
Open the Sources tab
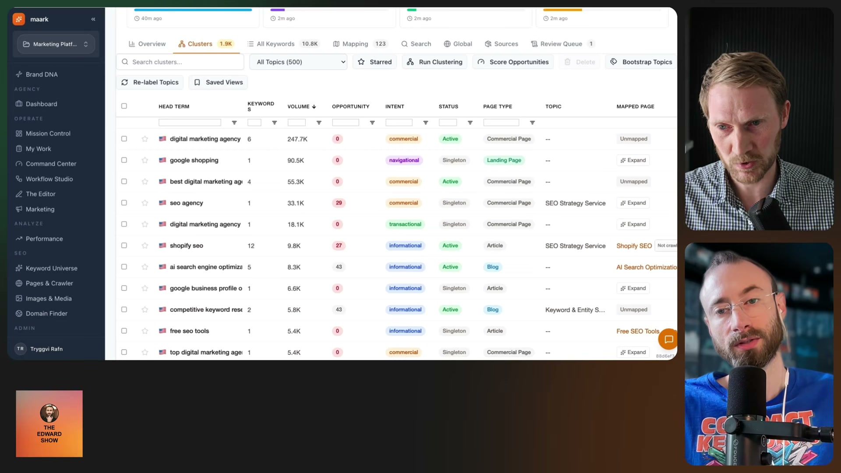click(x=502, y=44)
